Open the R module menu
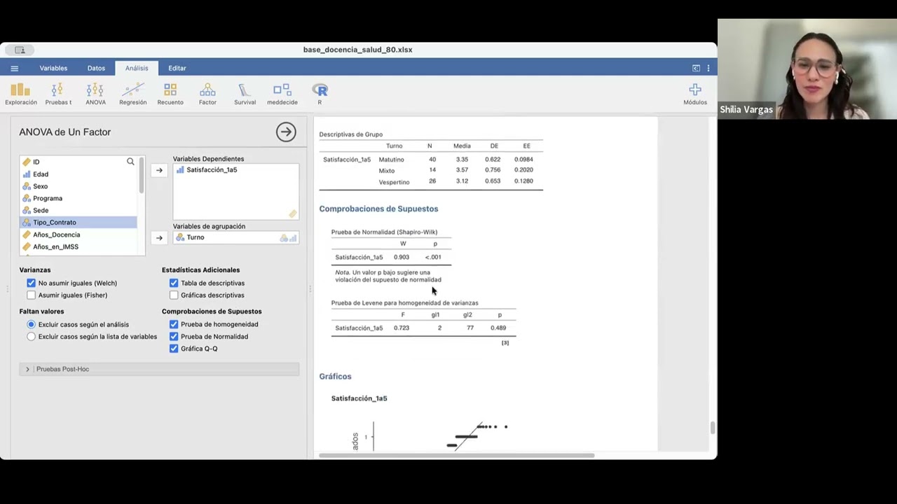 320,94
